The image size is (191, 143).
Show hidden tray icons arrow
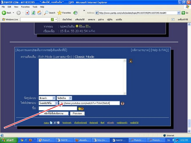click(173, 140)
